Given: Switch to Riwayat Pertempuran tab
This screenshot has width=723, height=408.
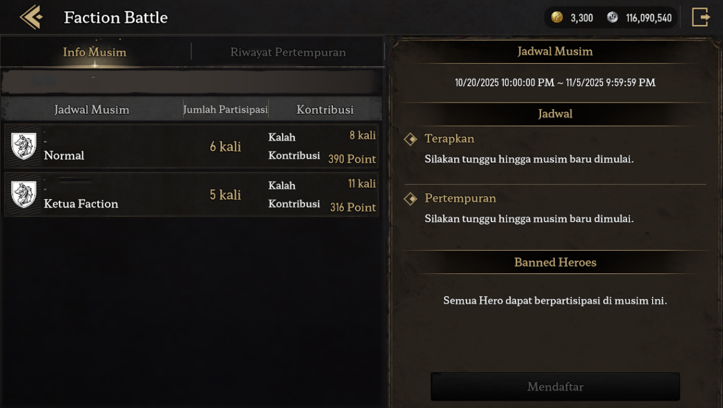Looking at the screenshot, I should 288,52.
